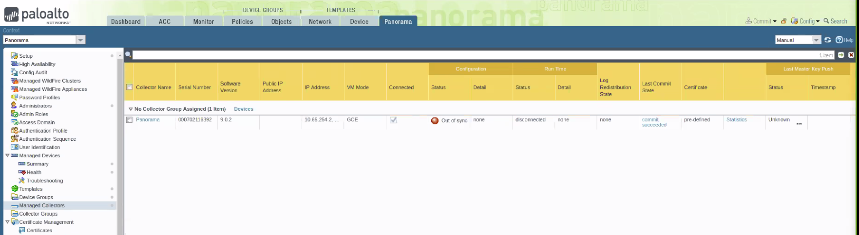This screenshot has width=859, height=235.
Task: Click the Setup gear icon
Action: 15,56
